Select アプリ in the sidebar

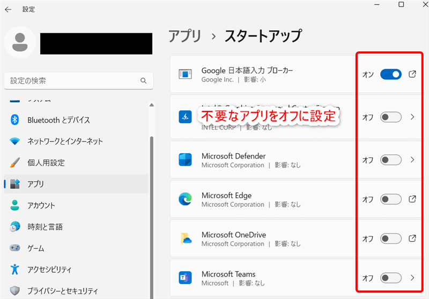tap(77, 184)
